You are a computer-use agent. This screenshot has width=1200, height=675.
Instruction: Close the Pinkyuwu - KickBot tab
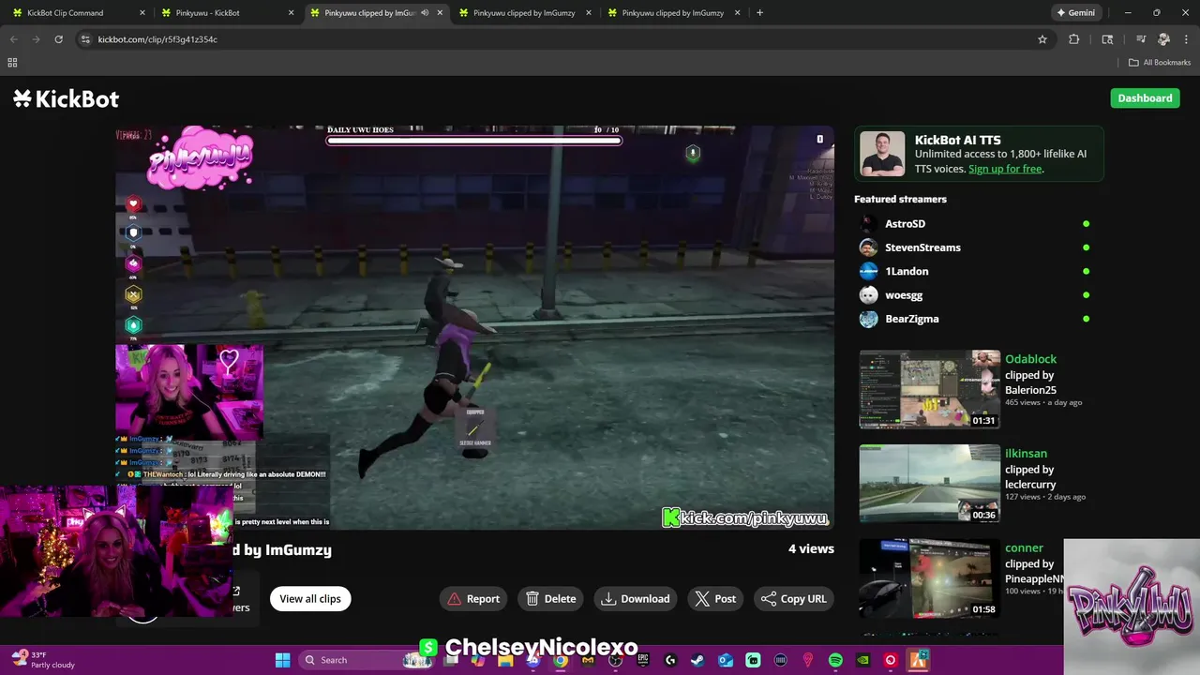(x=291, y=13)
